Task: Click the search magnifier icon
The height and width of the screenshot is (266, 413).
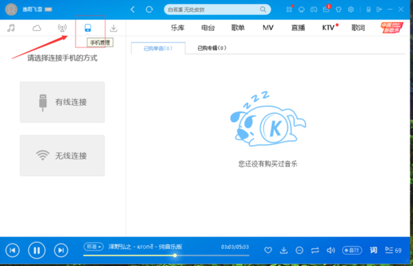Action: [263, 10]
